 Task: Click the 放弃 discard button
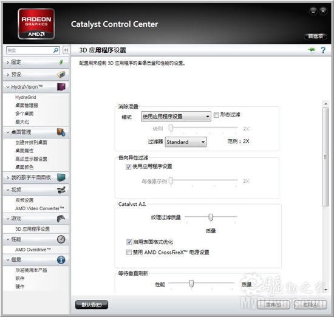click(x=273, y=305)
